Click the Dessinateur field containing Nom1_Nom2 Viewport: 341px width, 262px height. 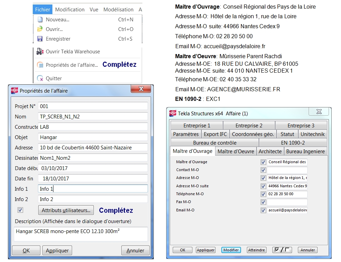point(93,158)
